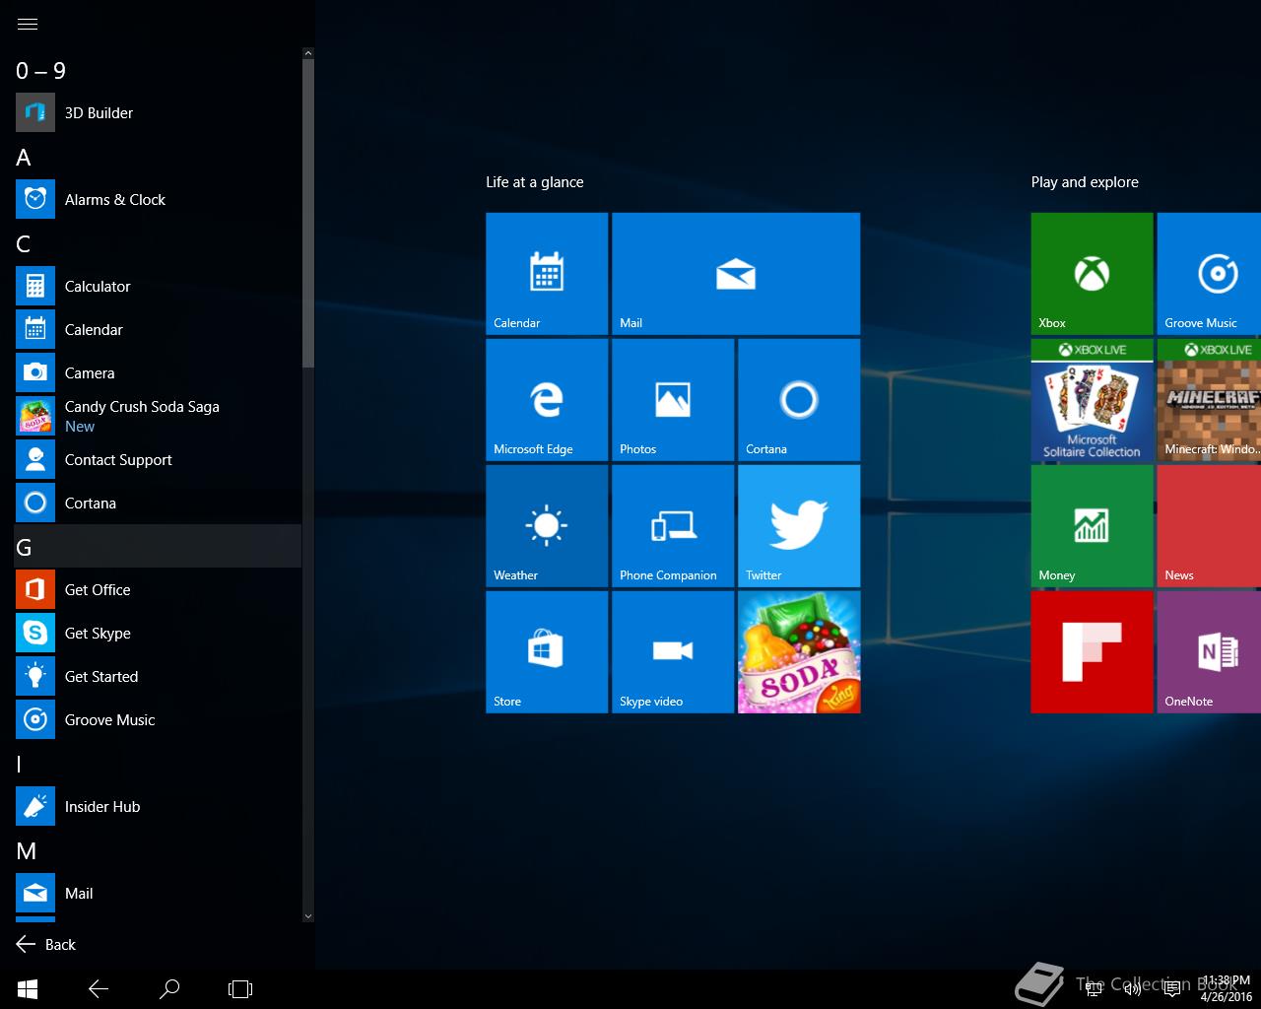Click the app list scrollbar thumb
The width and height of the screenshot is (1261, 1009).
pyautogui.click(x=308, y=213)
